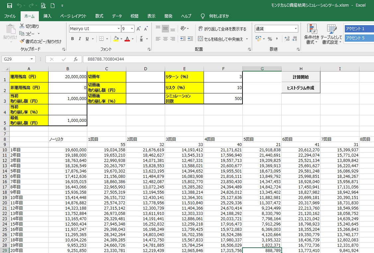Click 折り返して全体を表示する wrap text

coord(222,29)
